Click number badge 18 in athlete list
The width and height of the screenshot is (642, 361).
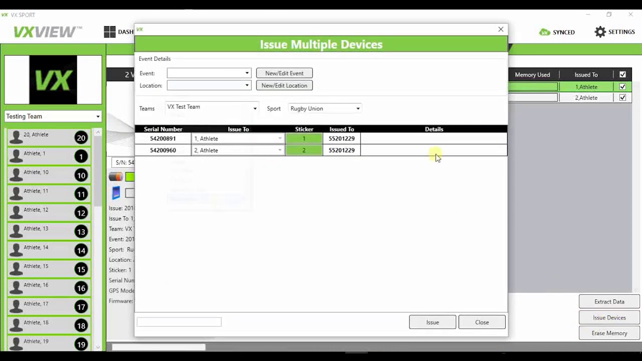coord(81,326)
